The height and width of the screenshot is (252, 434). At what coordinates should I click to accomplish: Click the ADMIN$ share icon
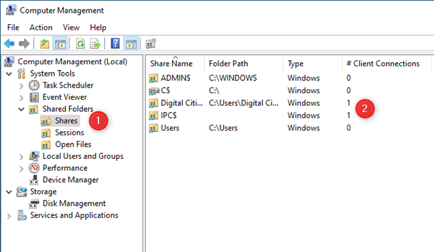point(153,78)
